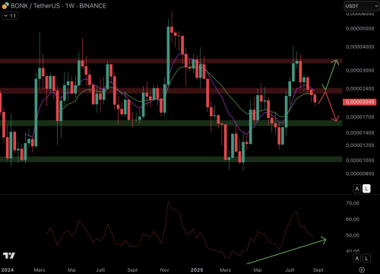This screenshot has width=380, height=274.
Task: Toggle log scale L on price pane
Action: click(x=366, y=189)
